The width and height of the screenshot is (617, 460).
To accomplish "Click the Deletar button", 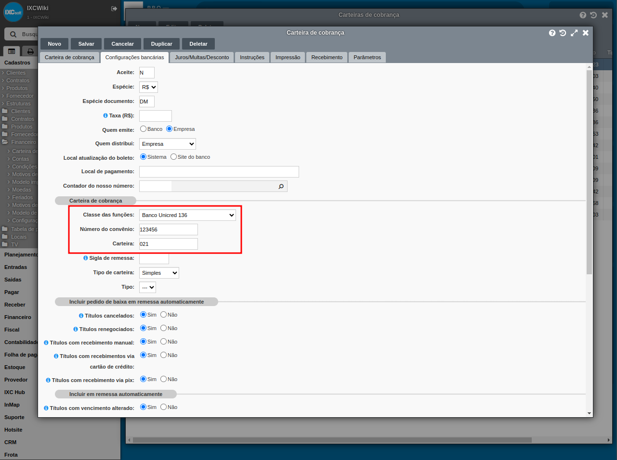I will [x=198, y=44].
